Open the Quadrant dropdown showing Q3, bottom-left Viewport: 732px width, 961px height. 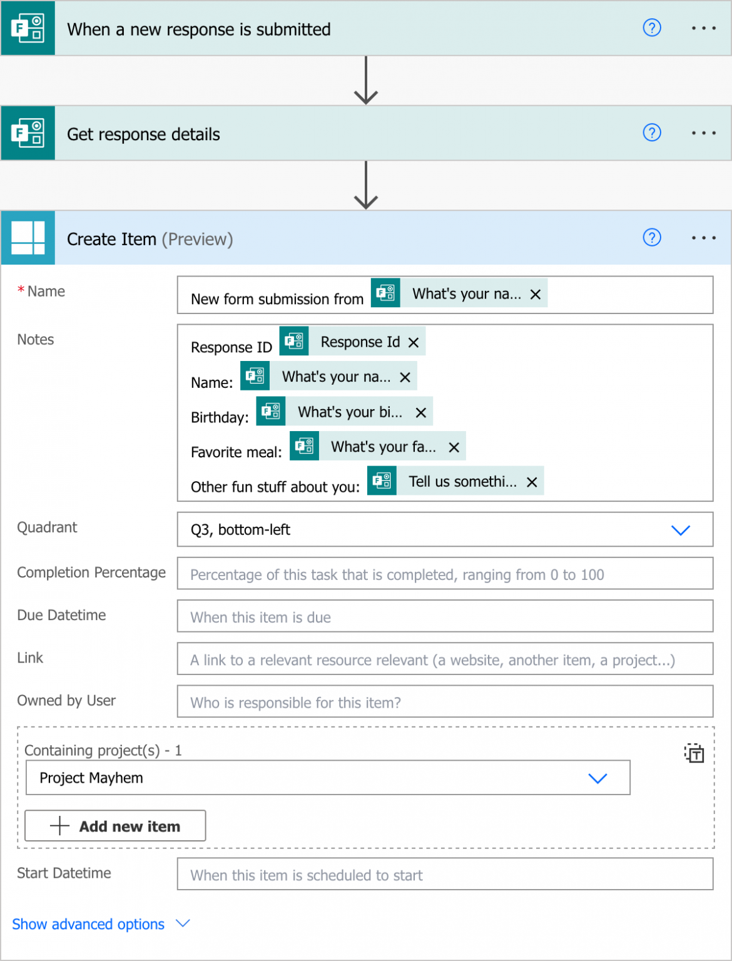coord(681,530)
